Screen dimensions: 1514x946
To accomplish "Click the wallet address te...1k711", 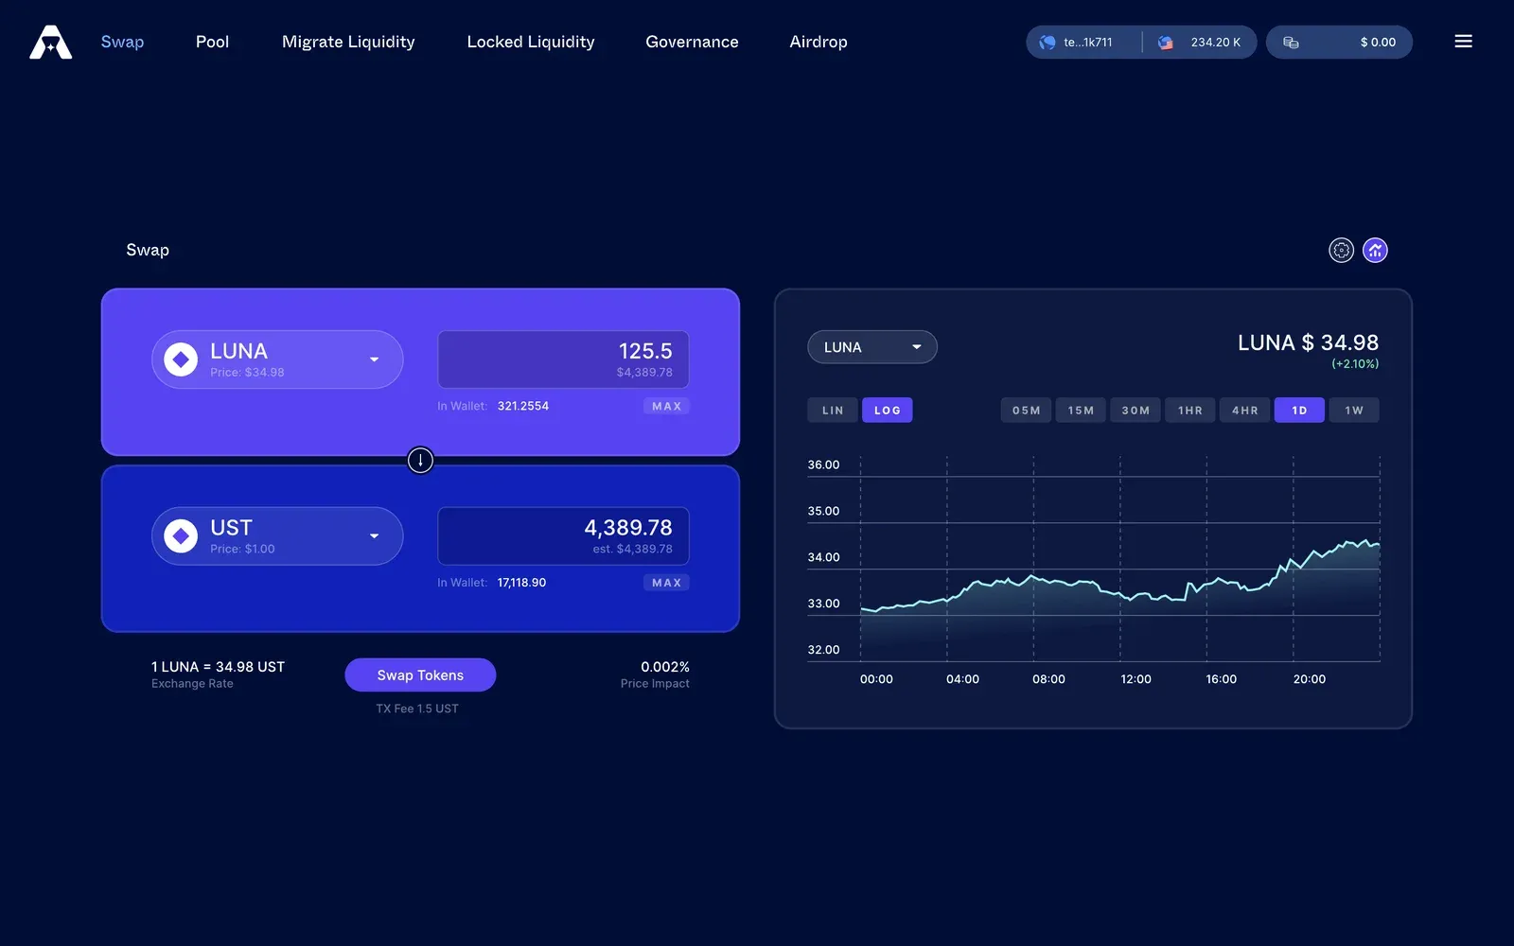I will (x=1087, y=43).
